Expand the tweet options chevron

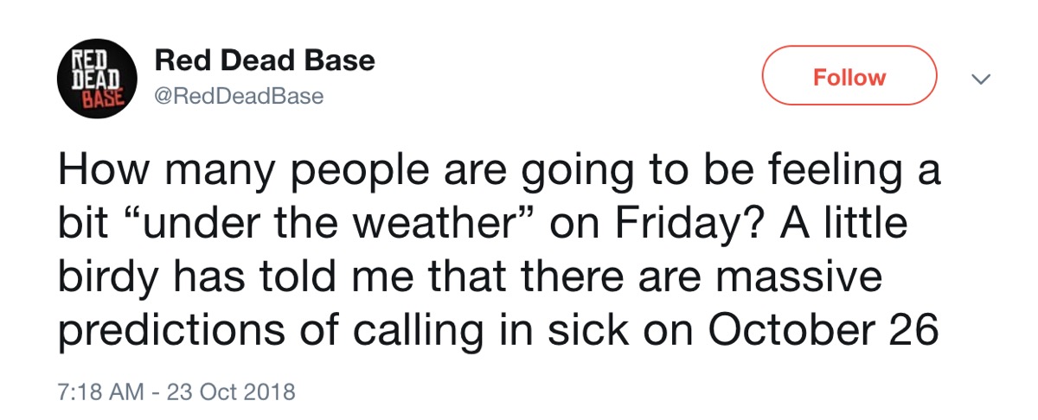point(980,80)
